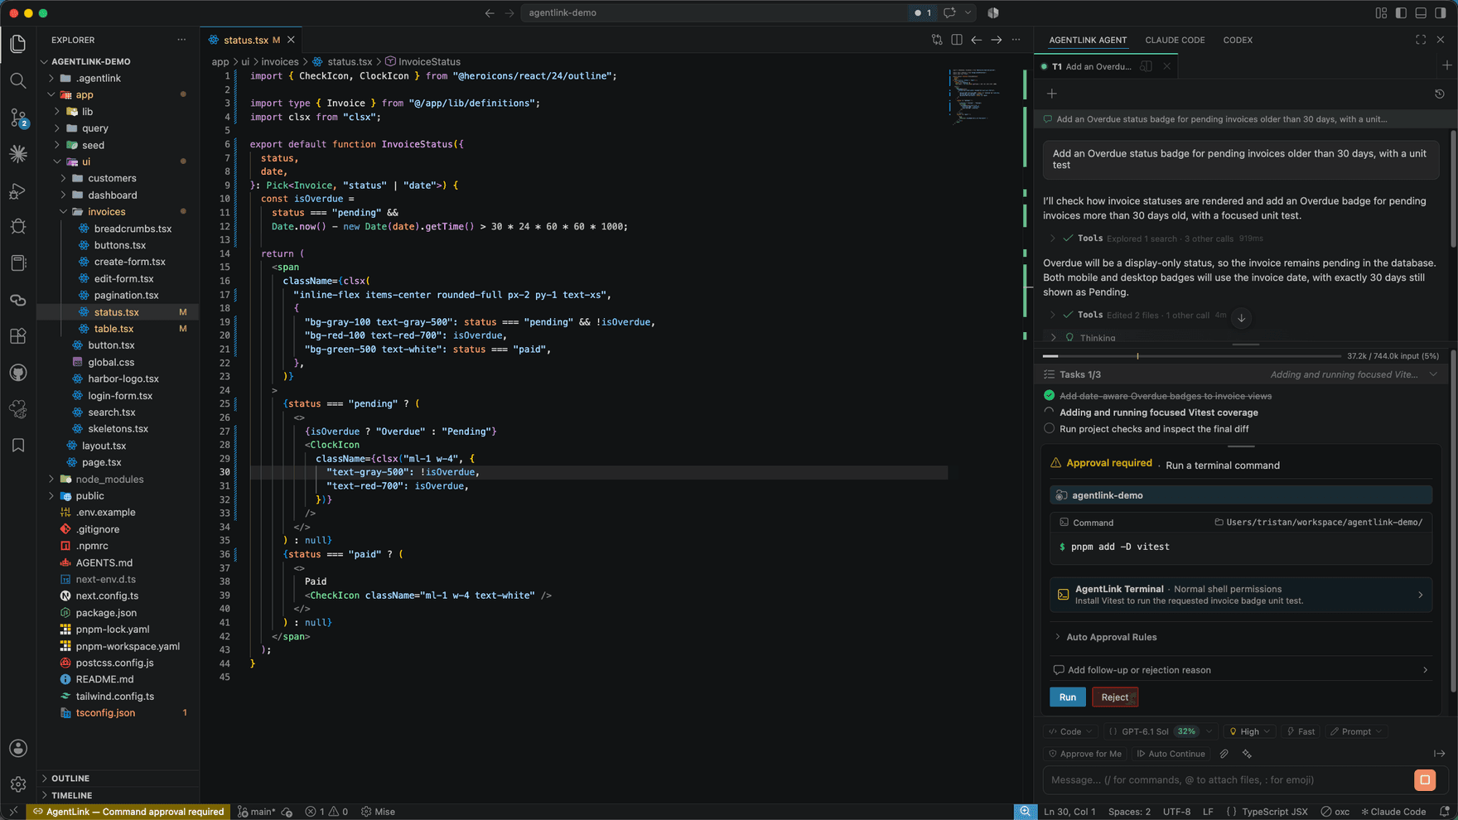Click main* branch in status bar
1458x820 pixels.
pyautogui.click(x=257, y=812)
